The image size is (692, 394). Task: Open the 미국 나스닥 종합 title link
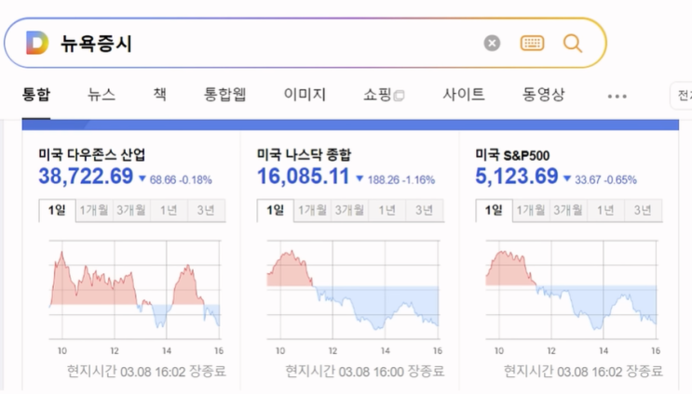pos(304,154)
